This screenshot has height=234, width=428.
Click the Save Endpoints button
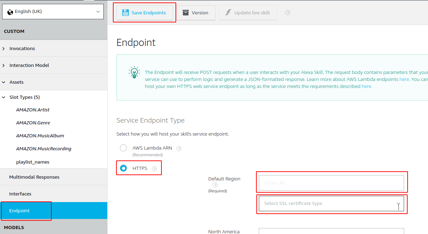point(144,13)
